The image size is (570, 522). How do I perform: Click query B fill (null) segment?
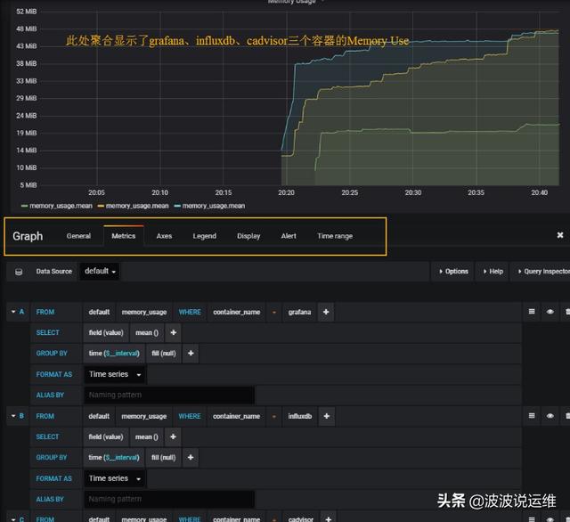[x=164, y=457]
